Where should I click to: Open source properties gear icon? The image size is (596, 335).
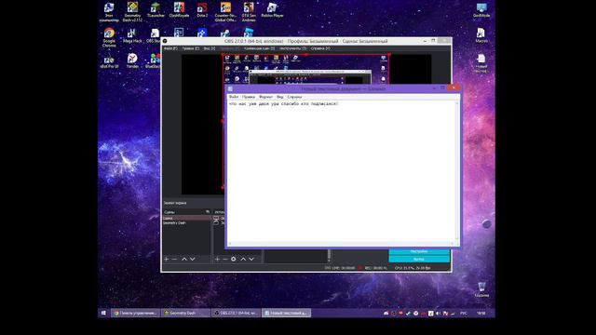(x=234, y=259)
